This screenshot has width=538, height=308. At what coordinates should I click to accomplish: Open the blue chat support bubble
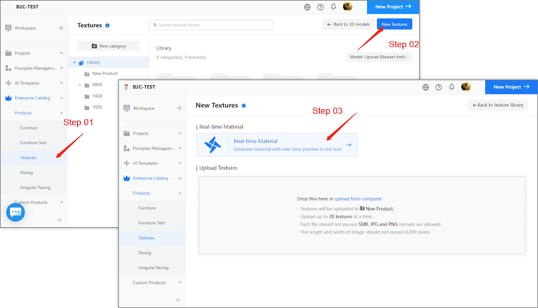(15, 212)
